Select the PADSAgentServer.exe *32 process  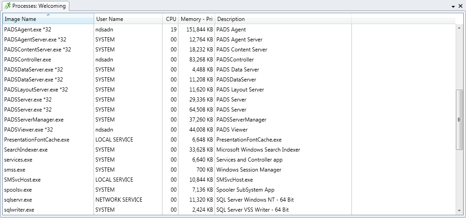[x=35, y=40]
